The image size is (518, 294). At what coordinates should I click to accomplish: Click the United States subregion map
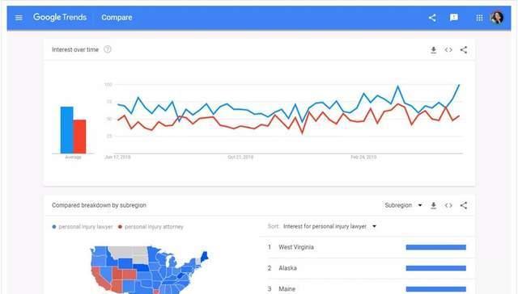149,270
